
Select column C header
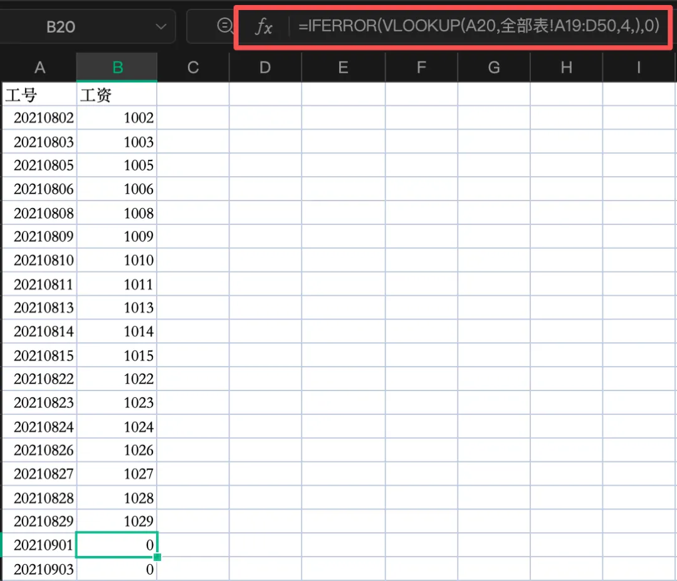[193, 67]
